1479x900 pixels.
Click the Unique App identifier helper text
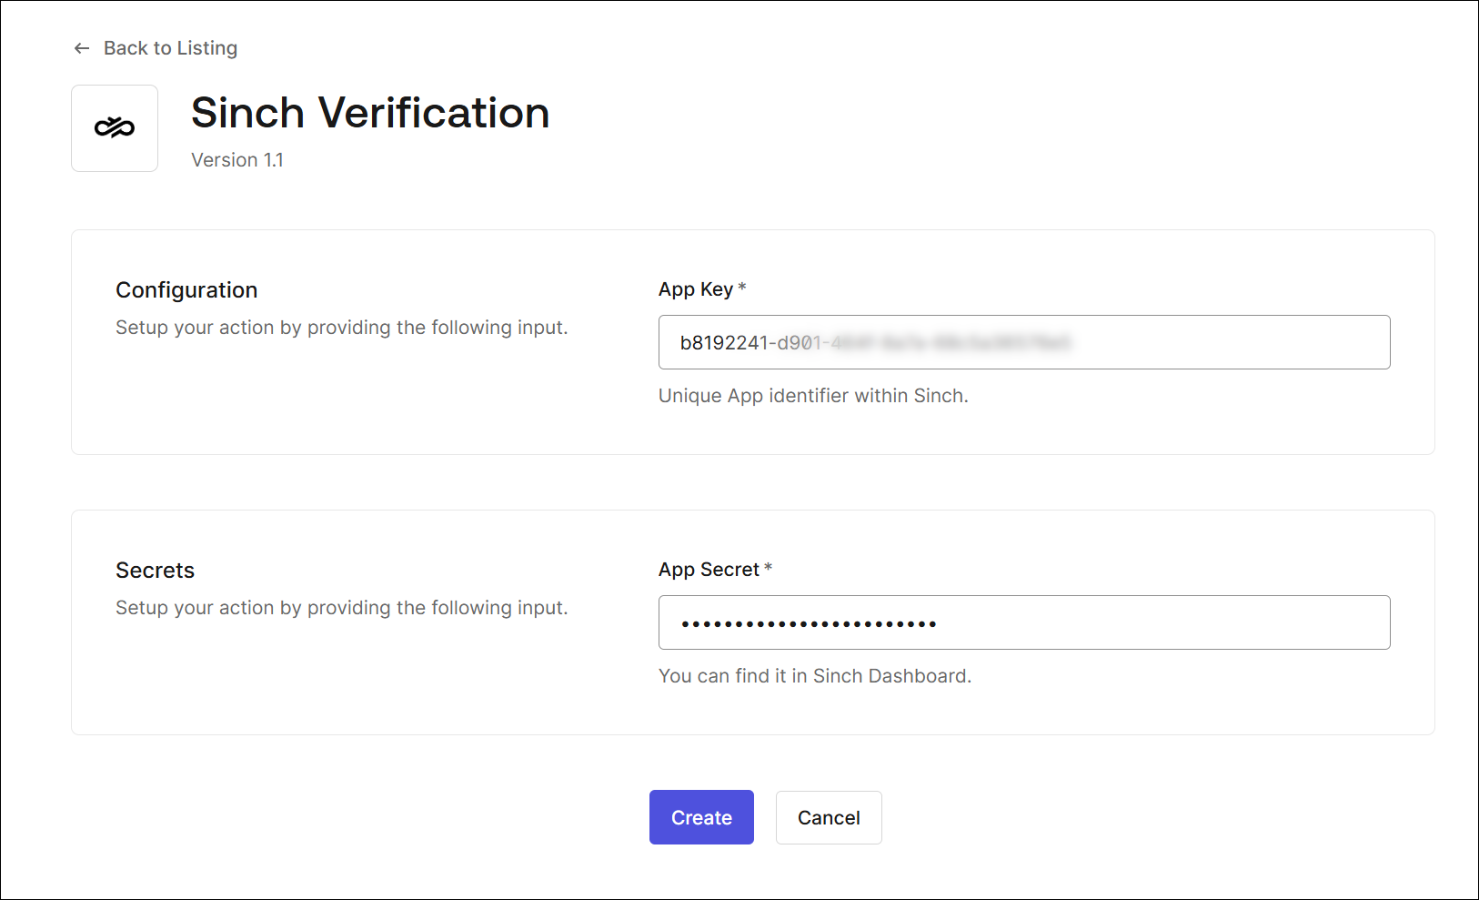coord(813,396)
